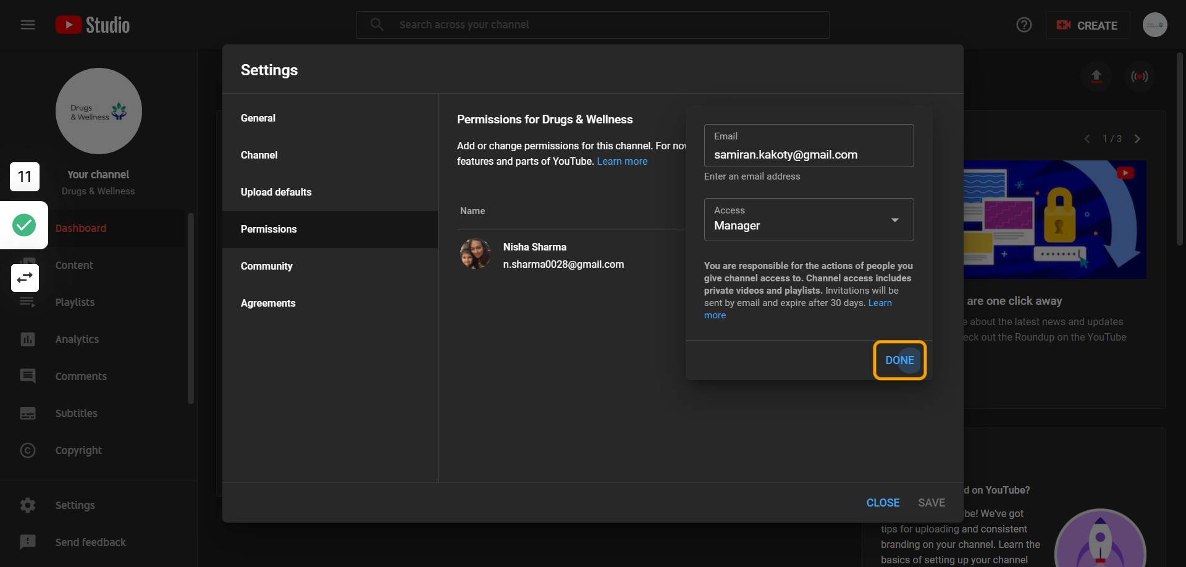Click the Comments speech bubble icon

coord(28,376)
